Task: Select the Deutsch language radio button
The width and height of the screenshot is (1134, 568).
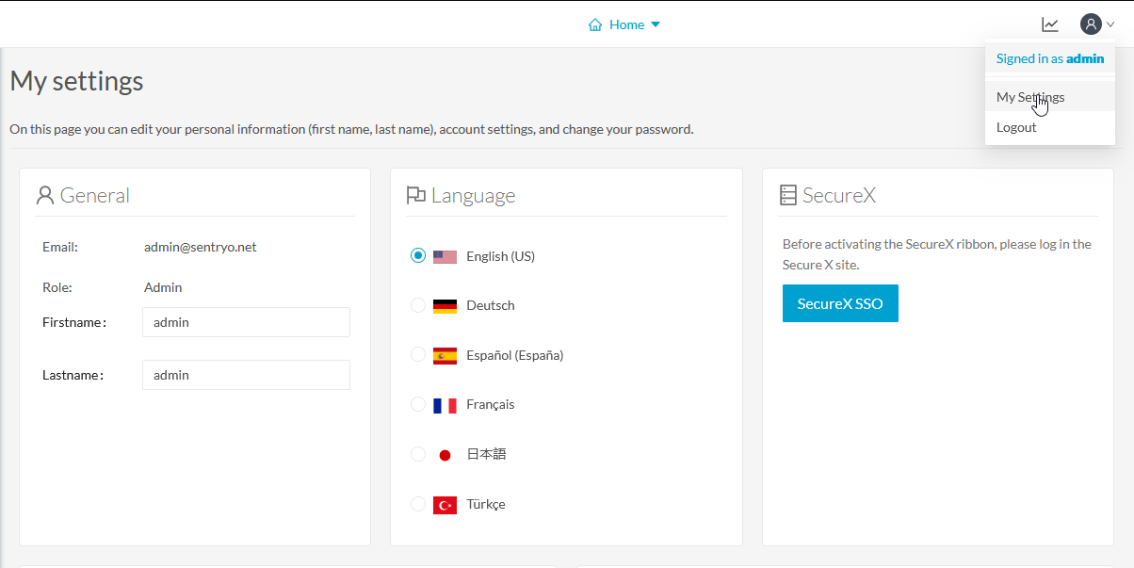Action: tap(418, 305)
